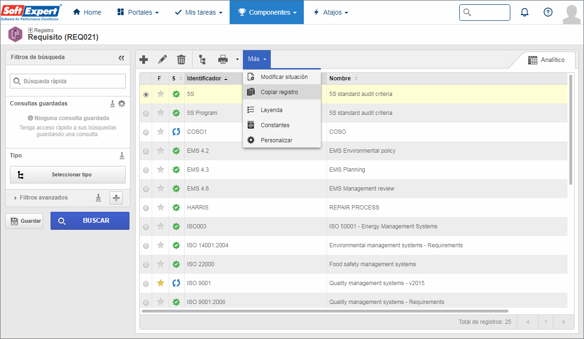Select the radio button for COSO1

tap(146, 132)
